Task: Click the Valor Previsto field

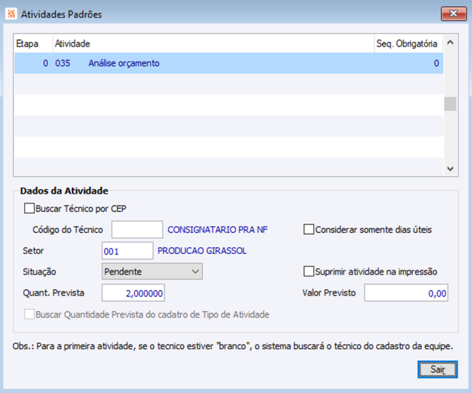Action: click(x=406, y=293)
